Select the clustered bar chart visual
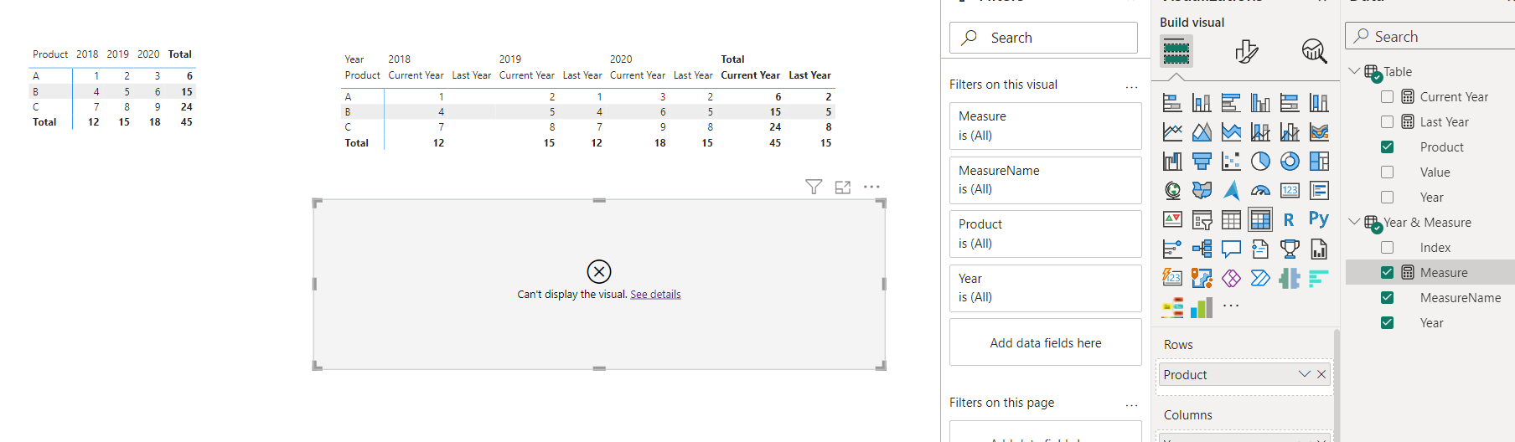The height and width of the screenshot is (442, 1515). [1231, 103]
